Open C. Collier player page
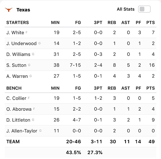161x159 pixels. point(16,98)
